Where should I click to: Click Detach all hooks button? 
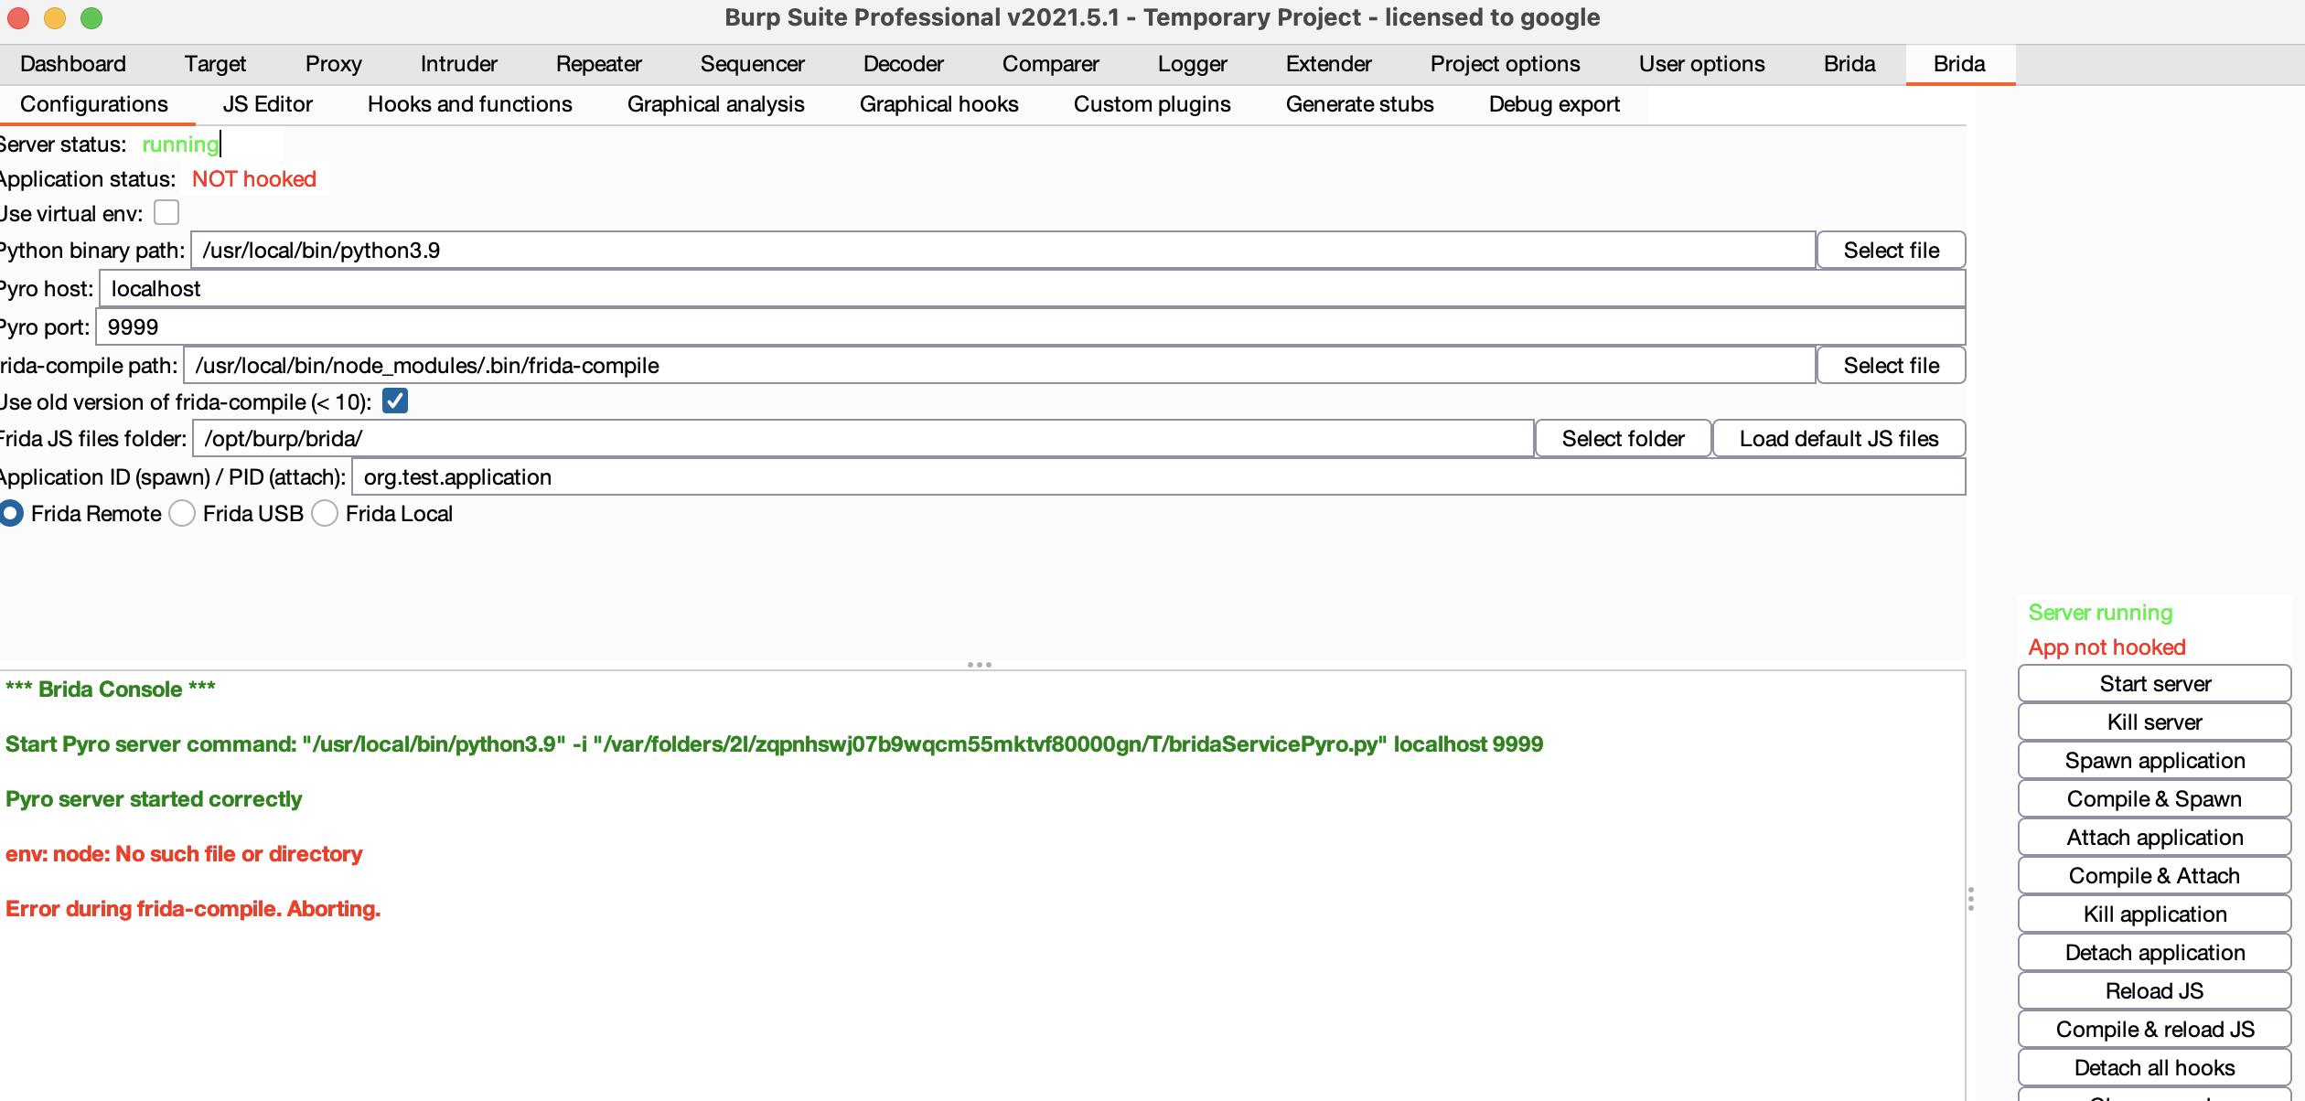pyautogui.click(x=2154, y=1068)
